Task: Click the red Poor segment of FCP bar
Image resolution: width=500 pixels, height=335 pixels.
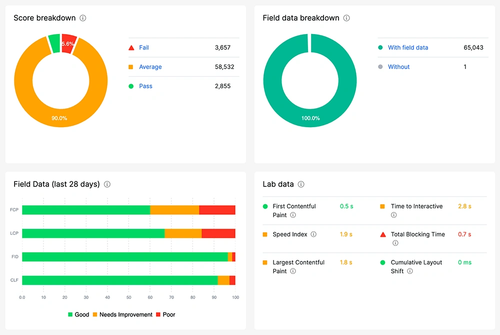Action: (217, 210)
